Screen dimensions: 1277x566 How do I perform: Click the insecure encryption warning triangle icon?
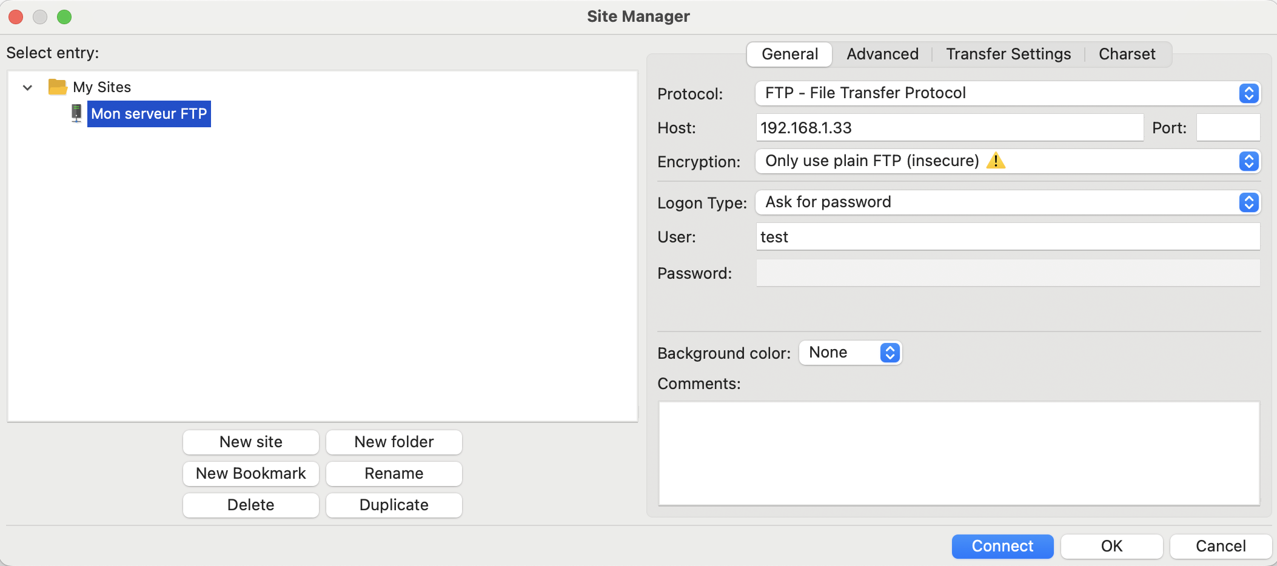996,161
